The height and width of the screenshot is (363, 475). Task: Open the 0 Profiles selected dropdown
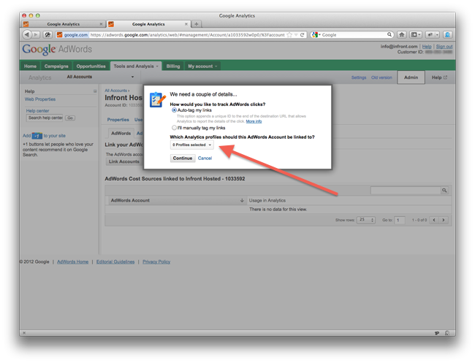pos(192,145)
